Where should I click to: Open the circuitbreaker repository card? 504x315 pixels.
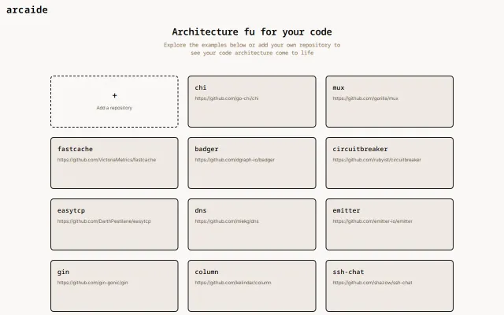click(389, 163)
